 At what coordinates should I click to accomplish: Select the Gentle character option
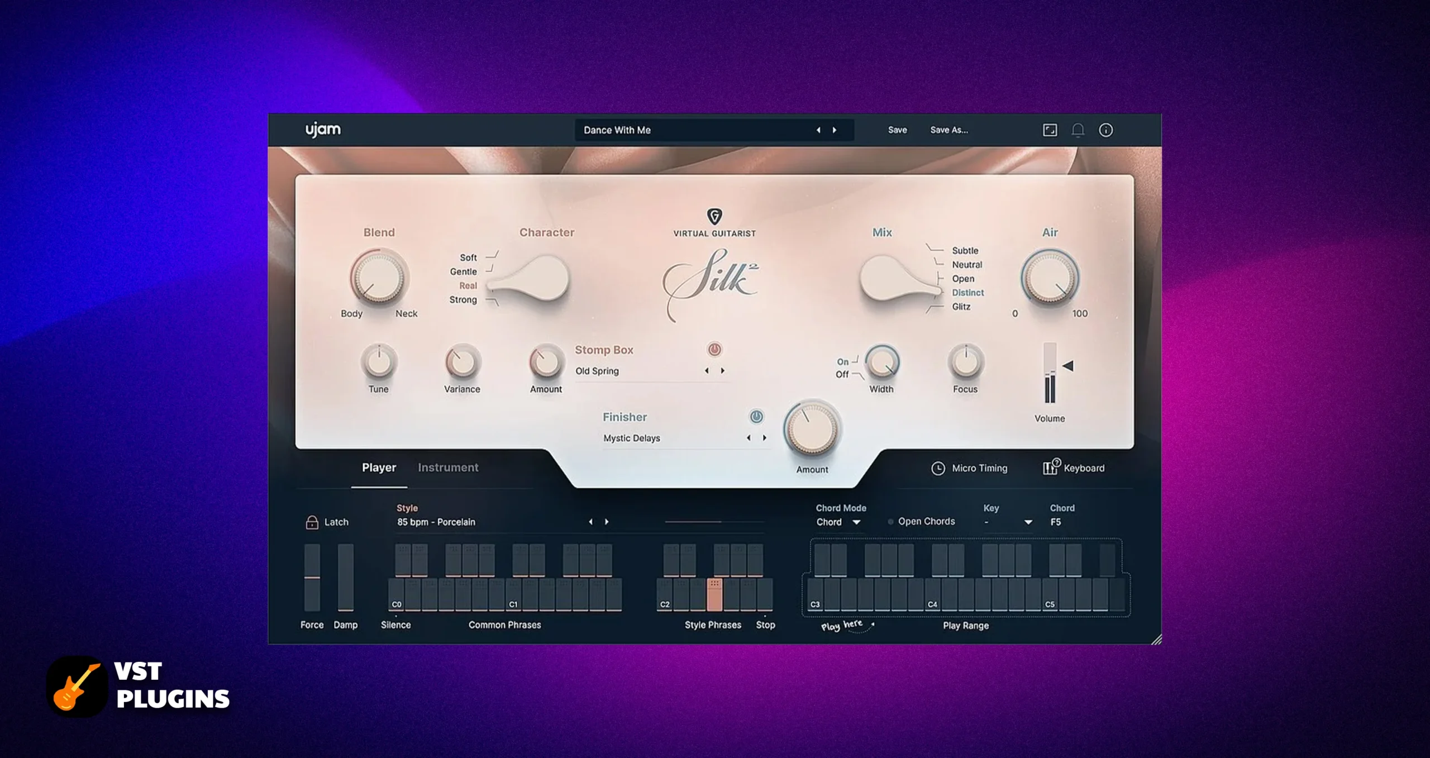tap(463, 271)
